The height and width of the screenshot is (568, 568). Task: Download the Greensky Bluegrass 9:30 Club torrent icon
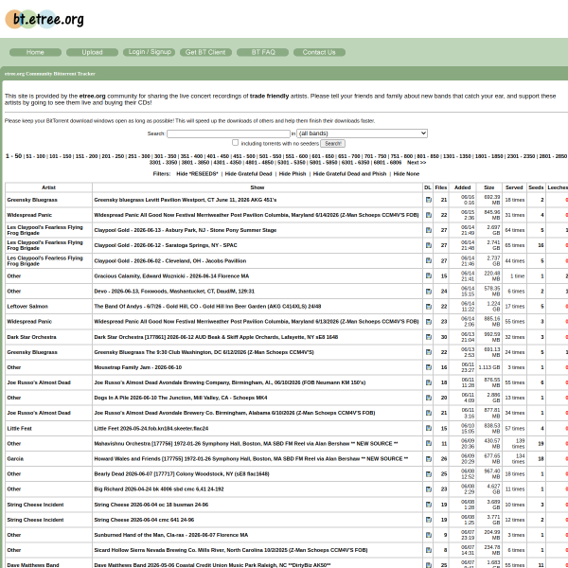429,352
